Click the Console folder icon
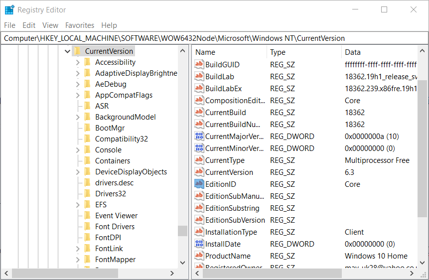The height and width of the screenshot is (280, 429). tap(88, 150)
